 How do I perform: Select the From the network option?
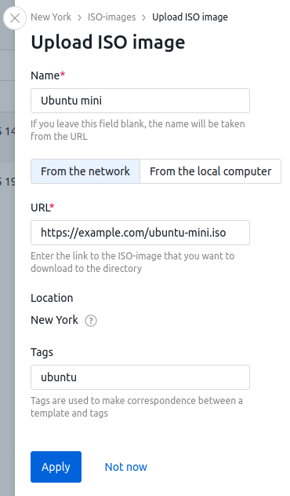85,171
